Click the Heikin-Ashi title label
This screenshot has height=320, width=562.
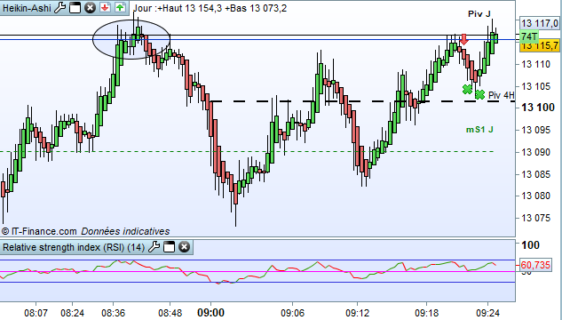(x=27, y=8)
